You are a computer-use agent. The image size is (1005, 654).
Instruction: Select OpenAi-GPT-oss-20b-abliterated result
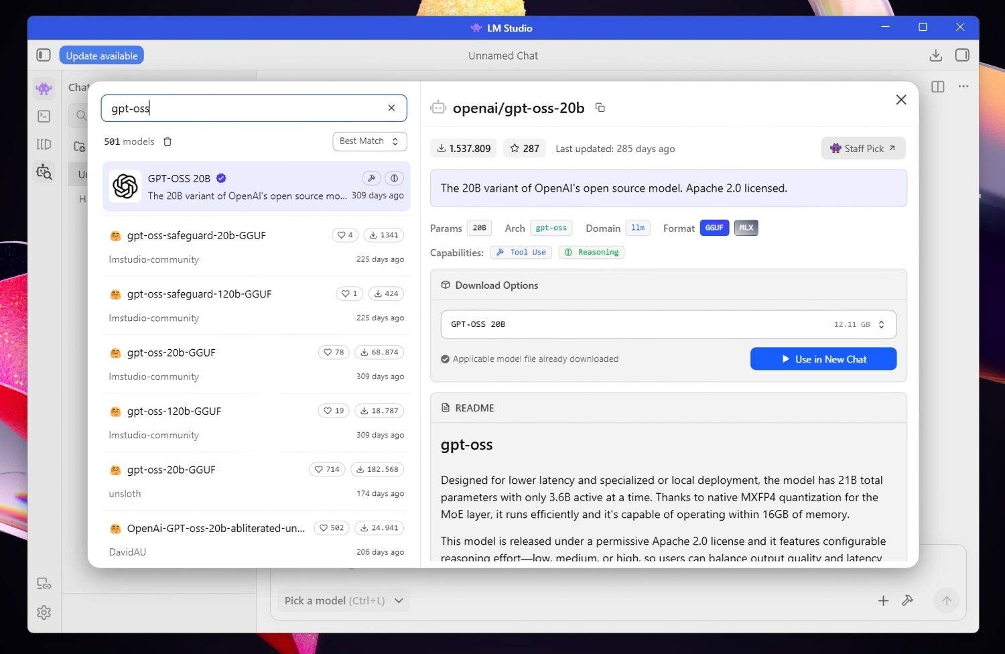click(256, 539)
